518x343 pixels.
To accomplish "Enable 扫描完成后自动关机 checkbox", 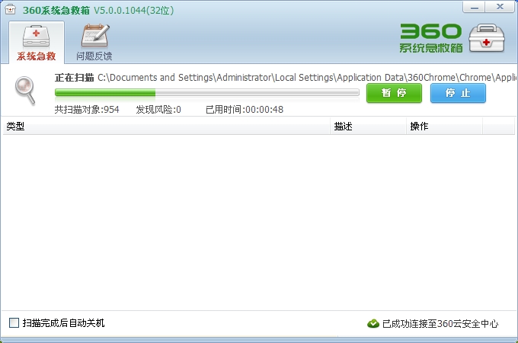I will 14,323.
